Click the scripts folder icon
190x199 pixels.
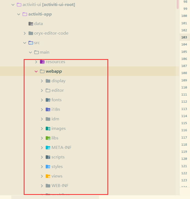48,157
